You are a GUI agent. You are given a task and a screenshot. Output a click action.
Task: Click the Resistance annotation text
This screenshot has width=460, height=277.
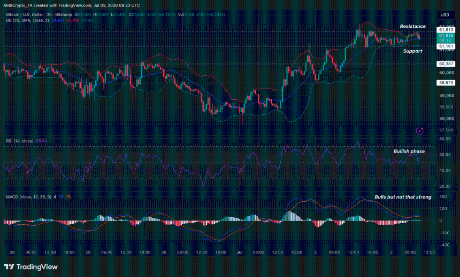(412, 26)
